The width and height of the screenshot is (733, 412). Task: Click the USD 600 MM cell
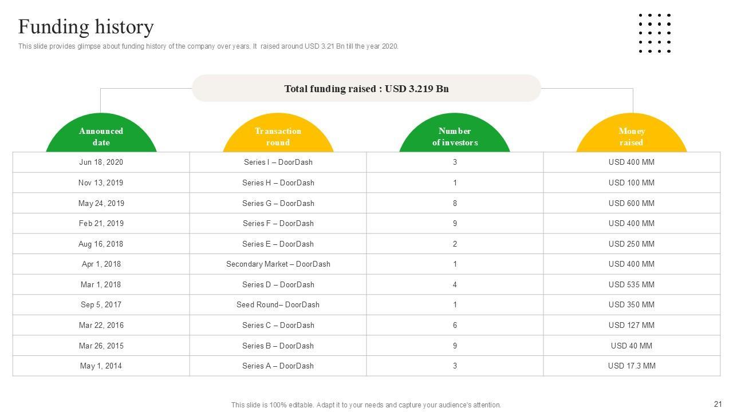(x=631, y=203)
